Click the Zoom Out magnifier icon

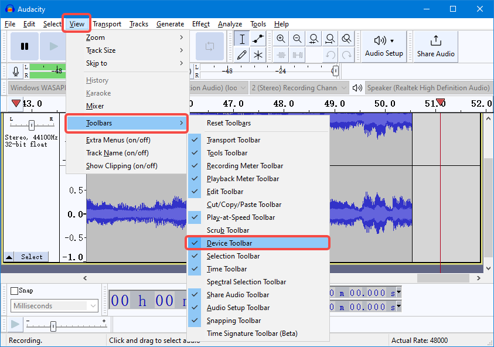[x=297, y=39]
